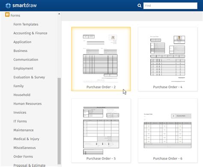
Task: Click the sidebar scroll up arrow
Action: [x=59, y=14]
